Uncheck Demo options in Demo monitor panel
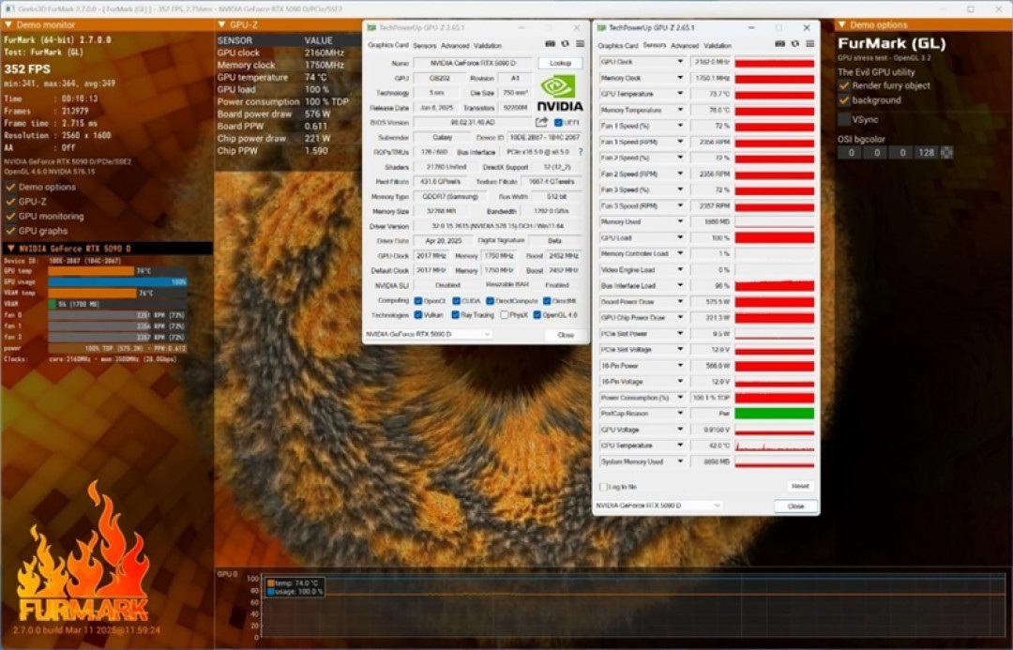This screenshot has height=650, width=1013. [x=11, y=187]
